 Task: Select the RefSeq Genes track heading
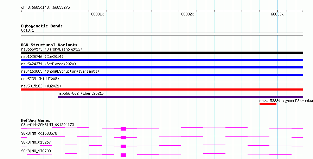click(x=36, y=120)
